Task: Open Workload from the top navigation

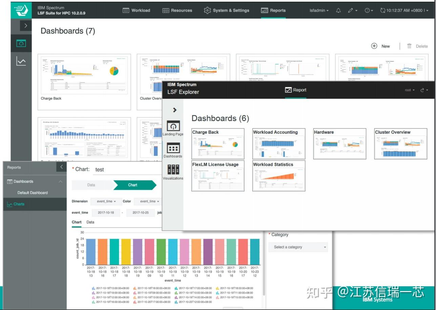Action: point(137,10)
